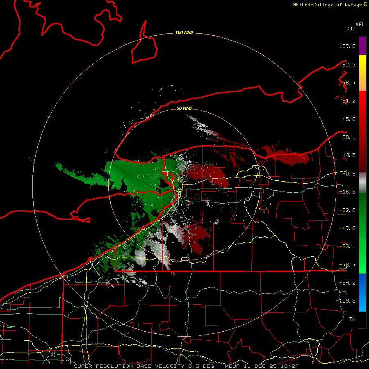Click the 100 NMI range ring label
369x369 pixels.
[x=184, y=32]
